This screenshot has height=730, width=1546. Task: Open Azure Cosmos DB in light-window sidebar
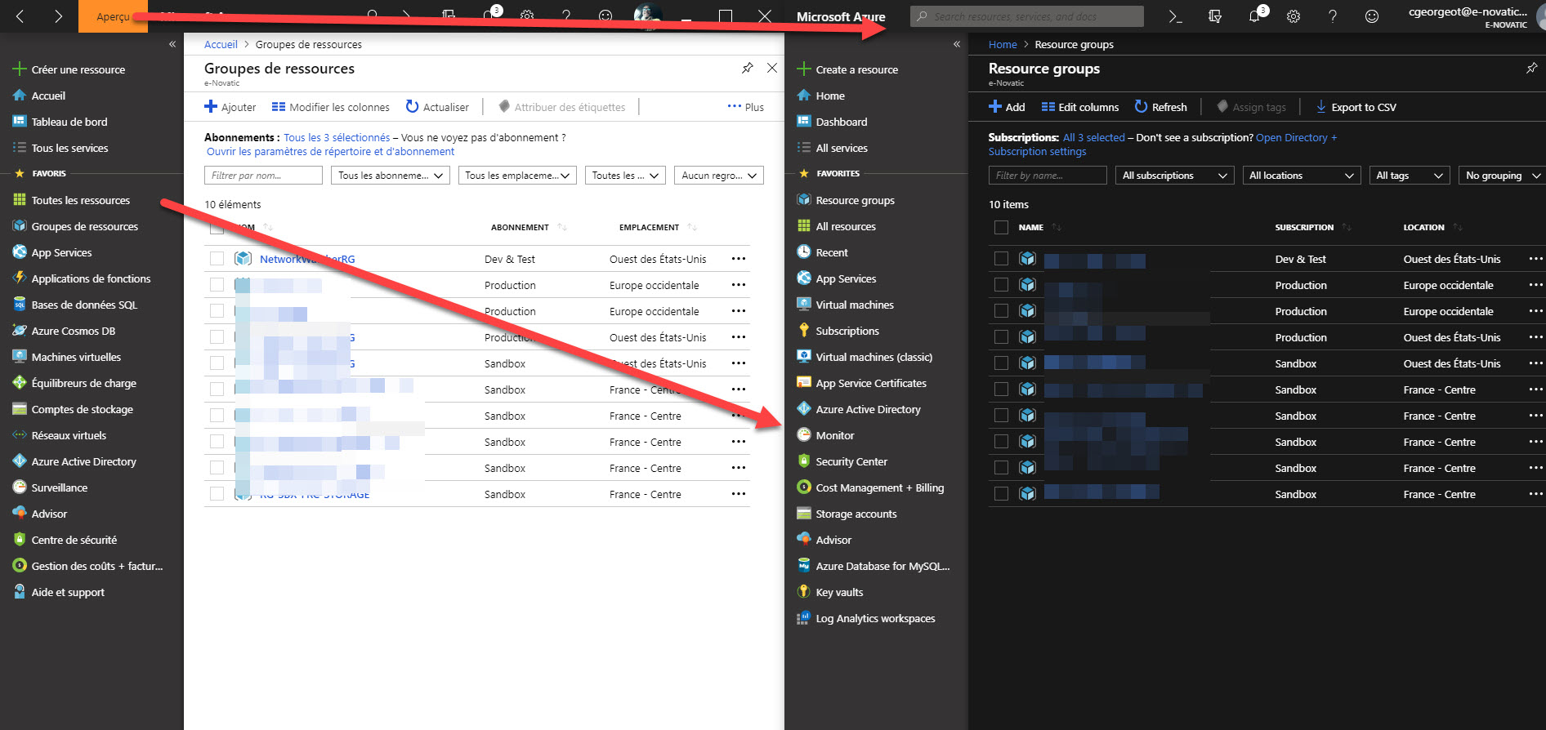73,331
